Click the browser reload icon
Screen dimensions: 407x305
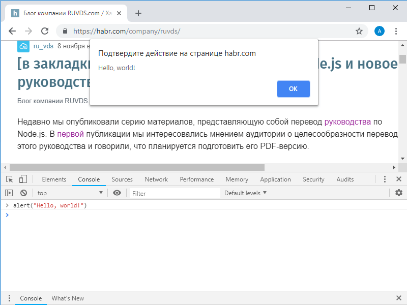pos(45,31)
